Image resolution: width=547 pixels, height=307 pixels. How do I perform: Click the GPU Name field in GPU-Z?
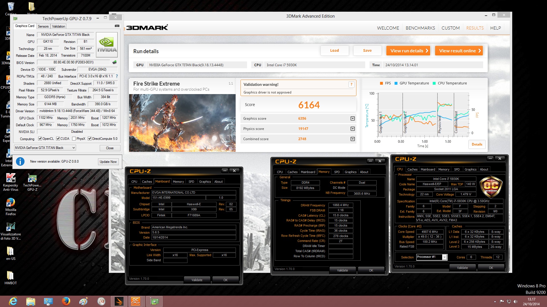[66, 35]
